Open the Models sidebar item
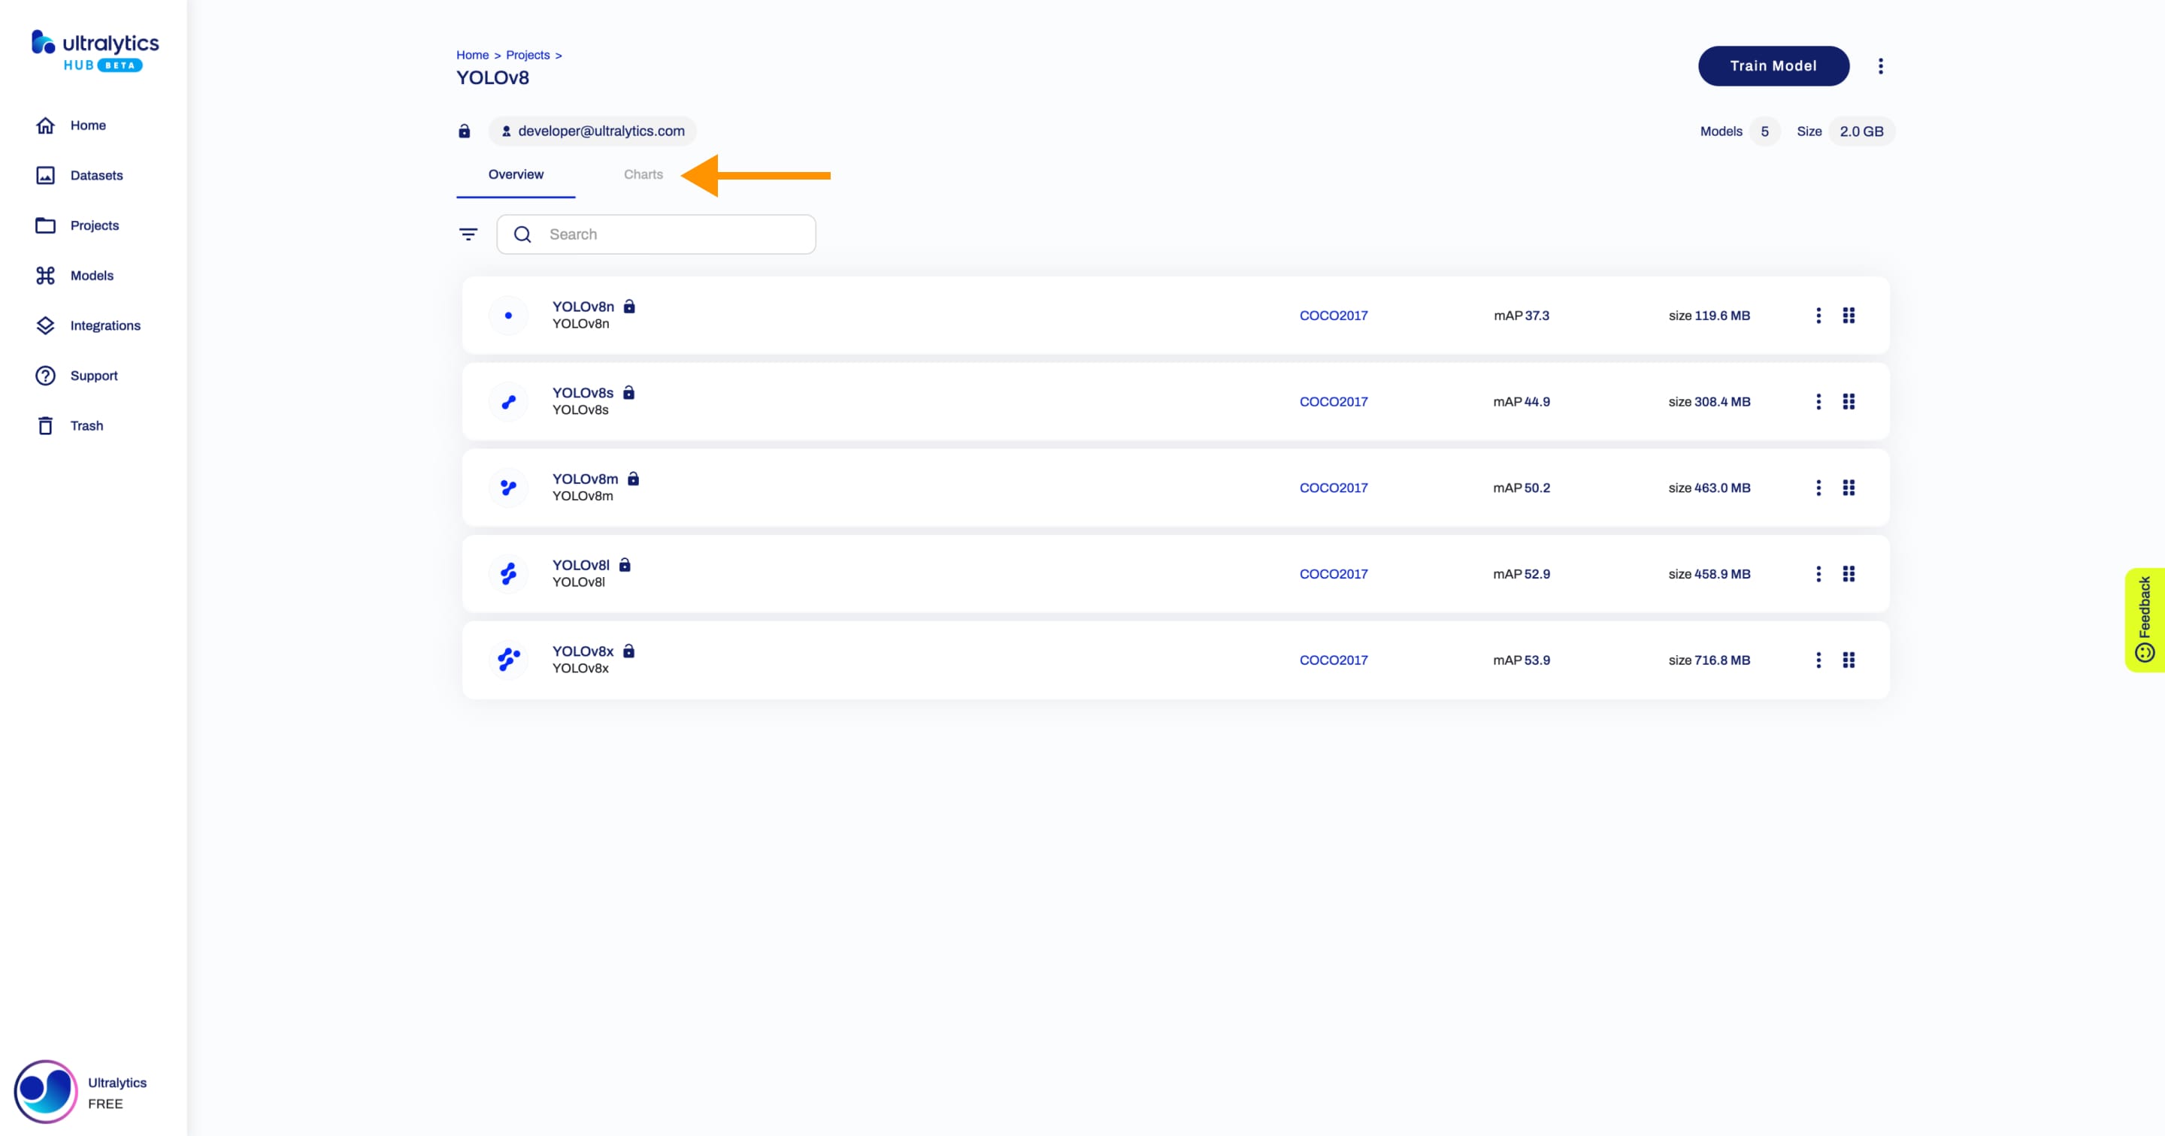 tap(92, 275)
